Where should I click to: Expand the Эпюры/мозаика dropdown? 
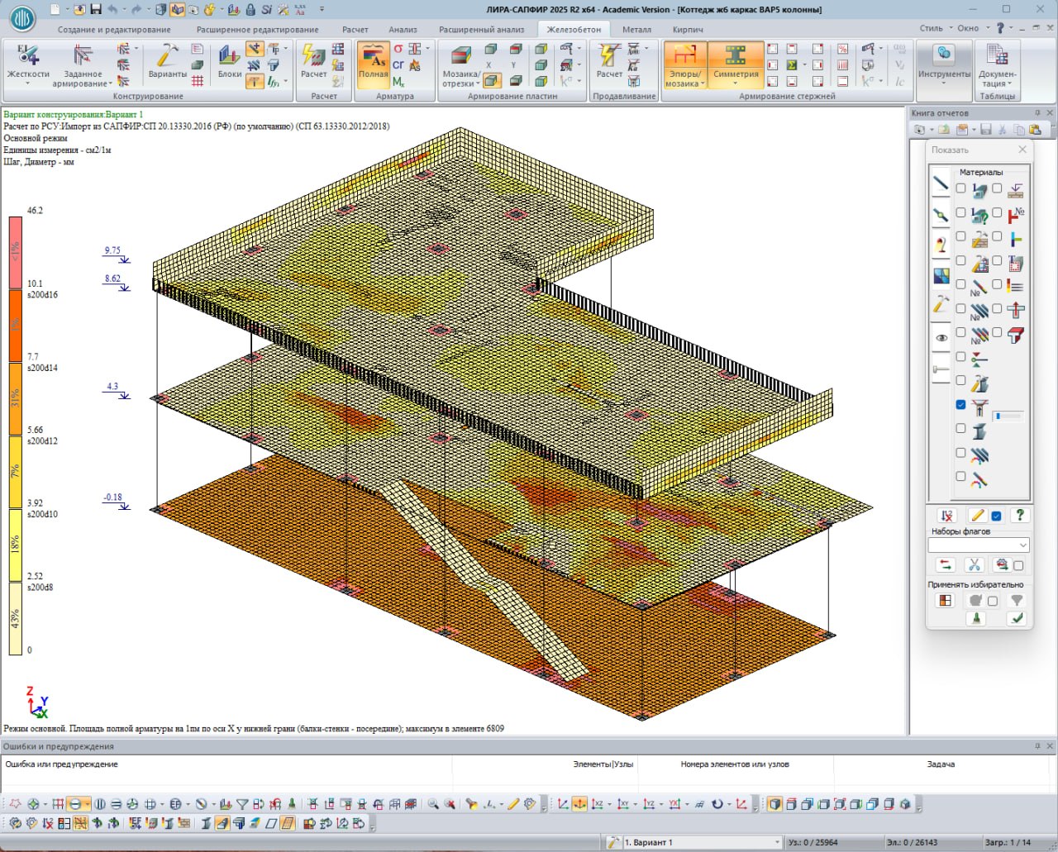click(684, 79)
